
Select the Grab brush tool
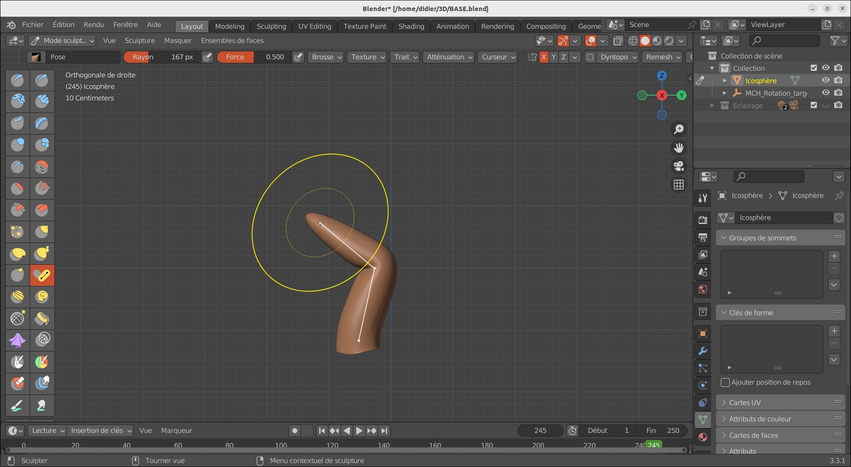click(42, 232)
